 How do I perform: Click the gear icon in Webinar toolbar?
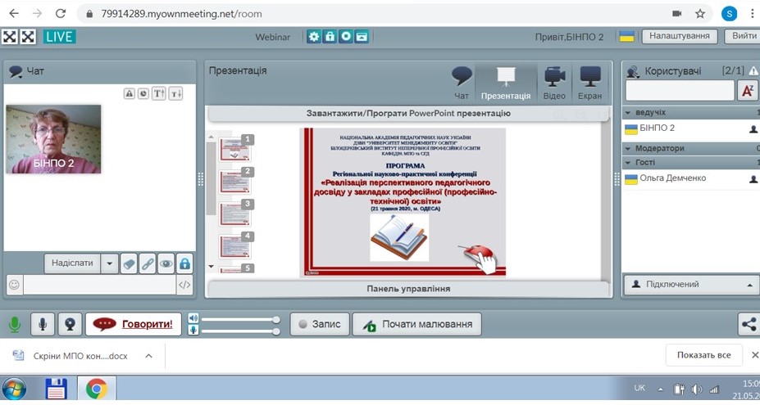[x=314, y=37]
